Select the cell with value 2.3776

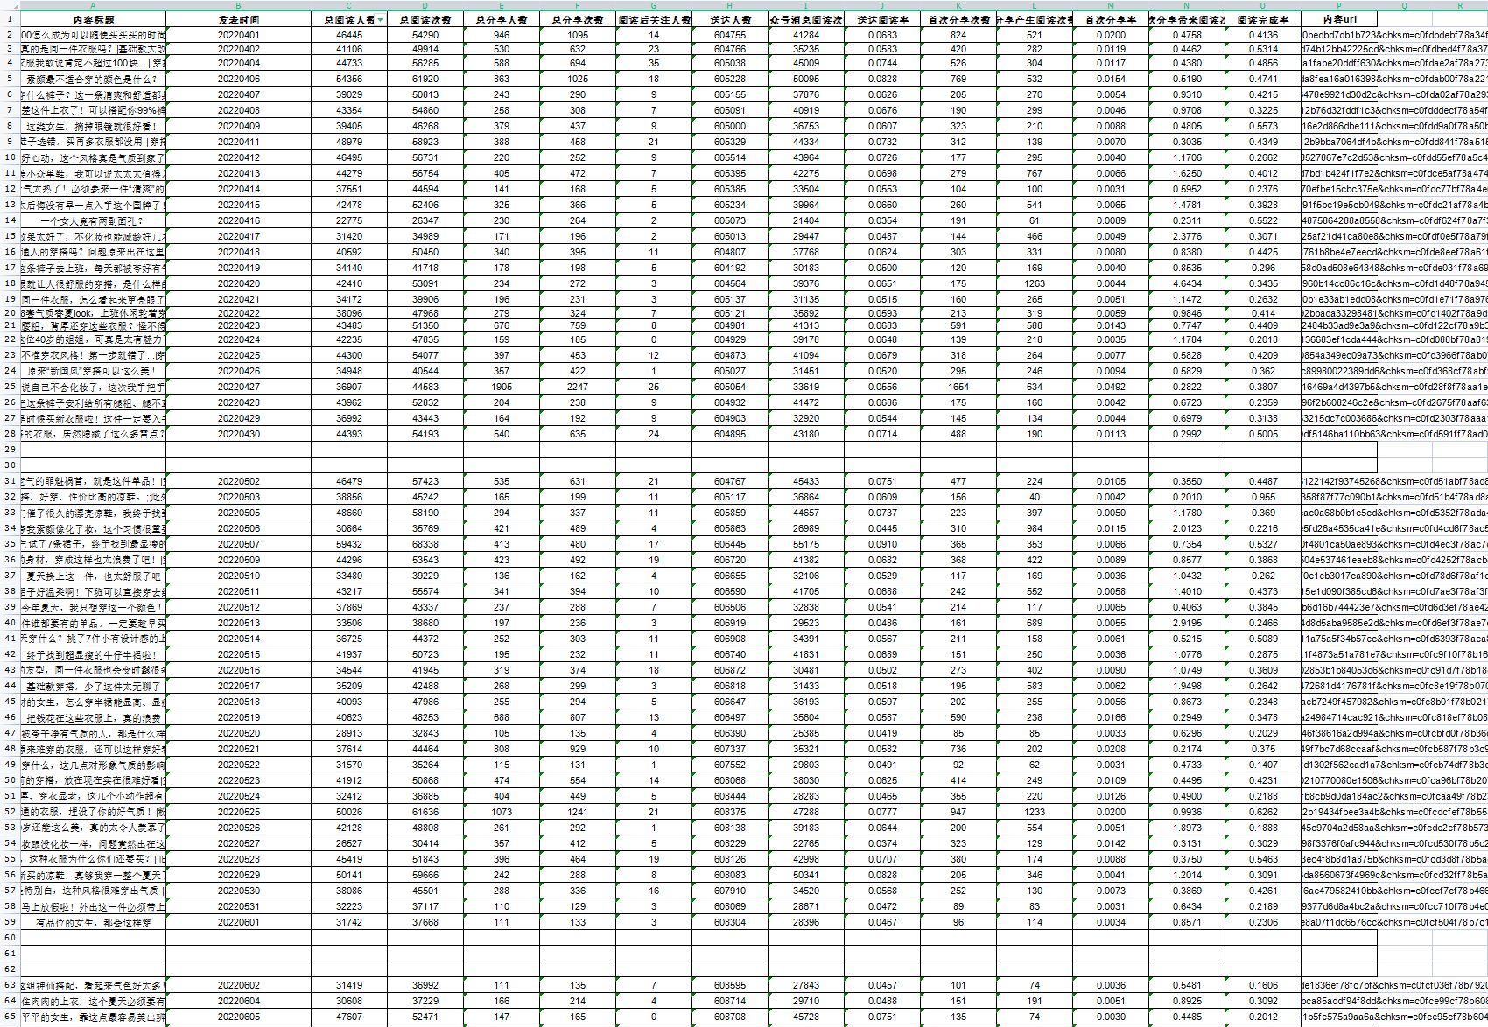[1187, 236]
